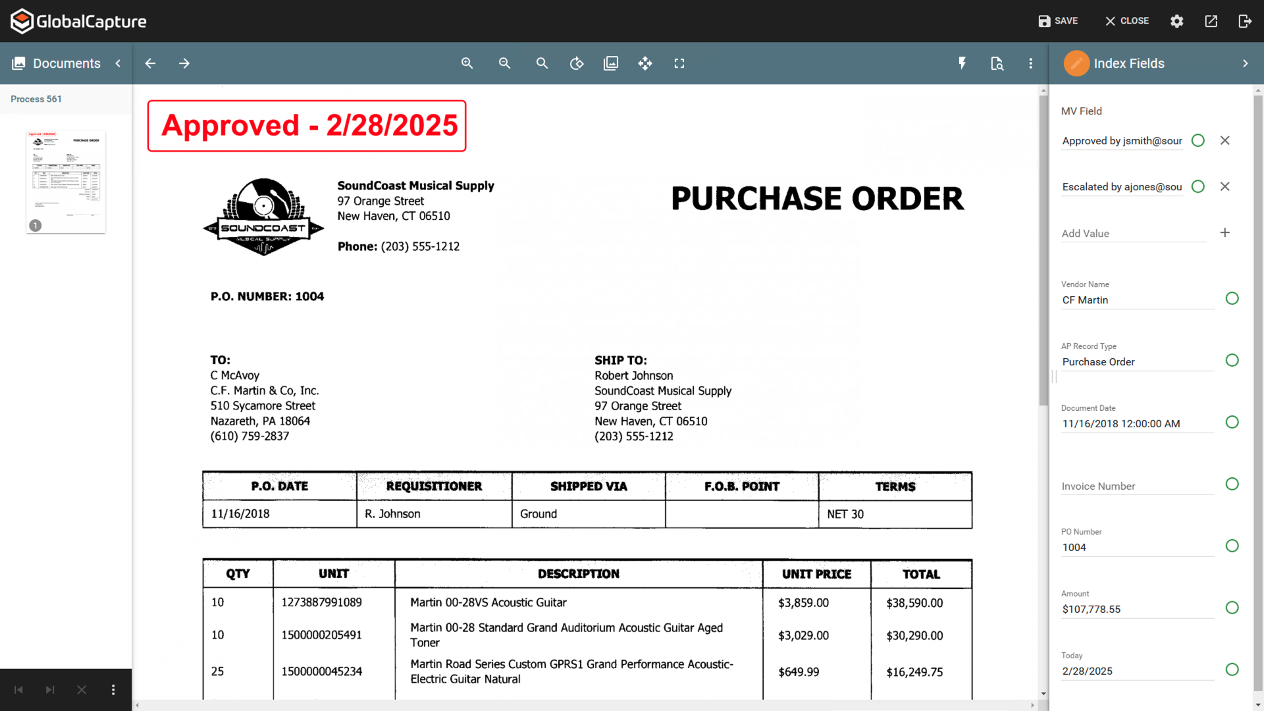
Task: Enter fullscreen document view
Action: tap(679, 63)
